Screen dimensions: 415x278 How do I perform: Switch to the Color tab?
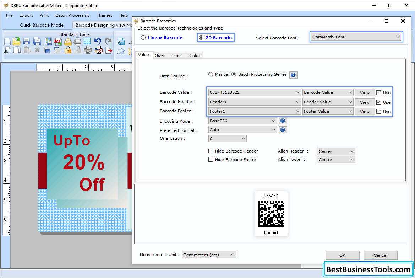195,55
